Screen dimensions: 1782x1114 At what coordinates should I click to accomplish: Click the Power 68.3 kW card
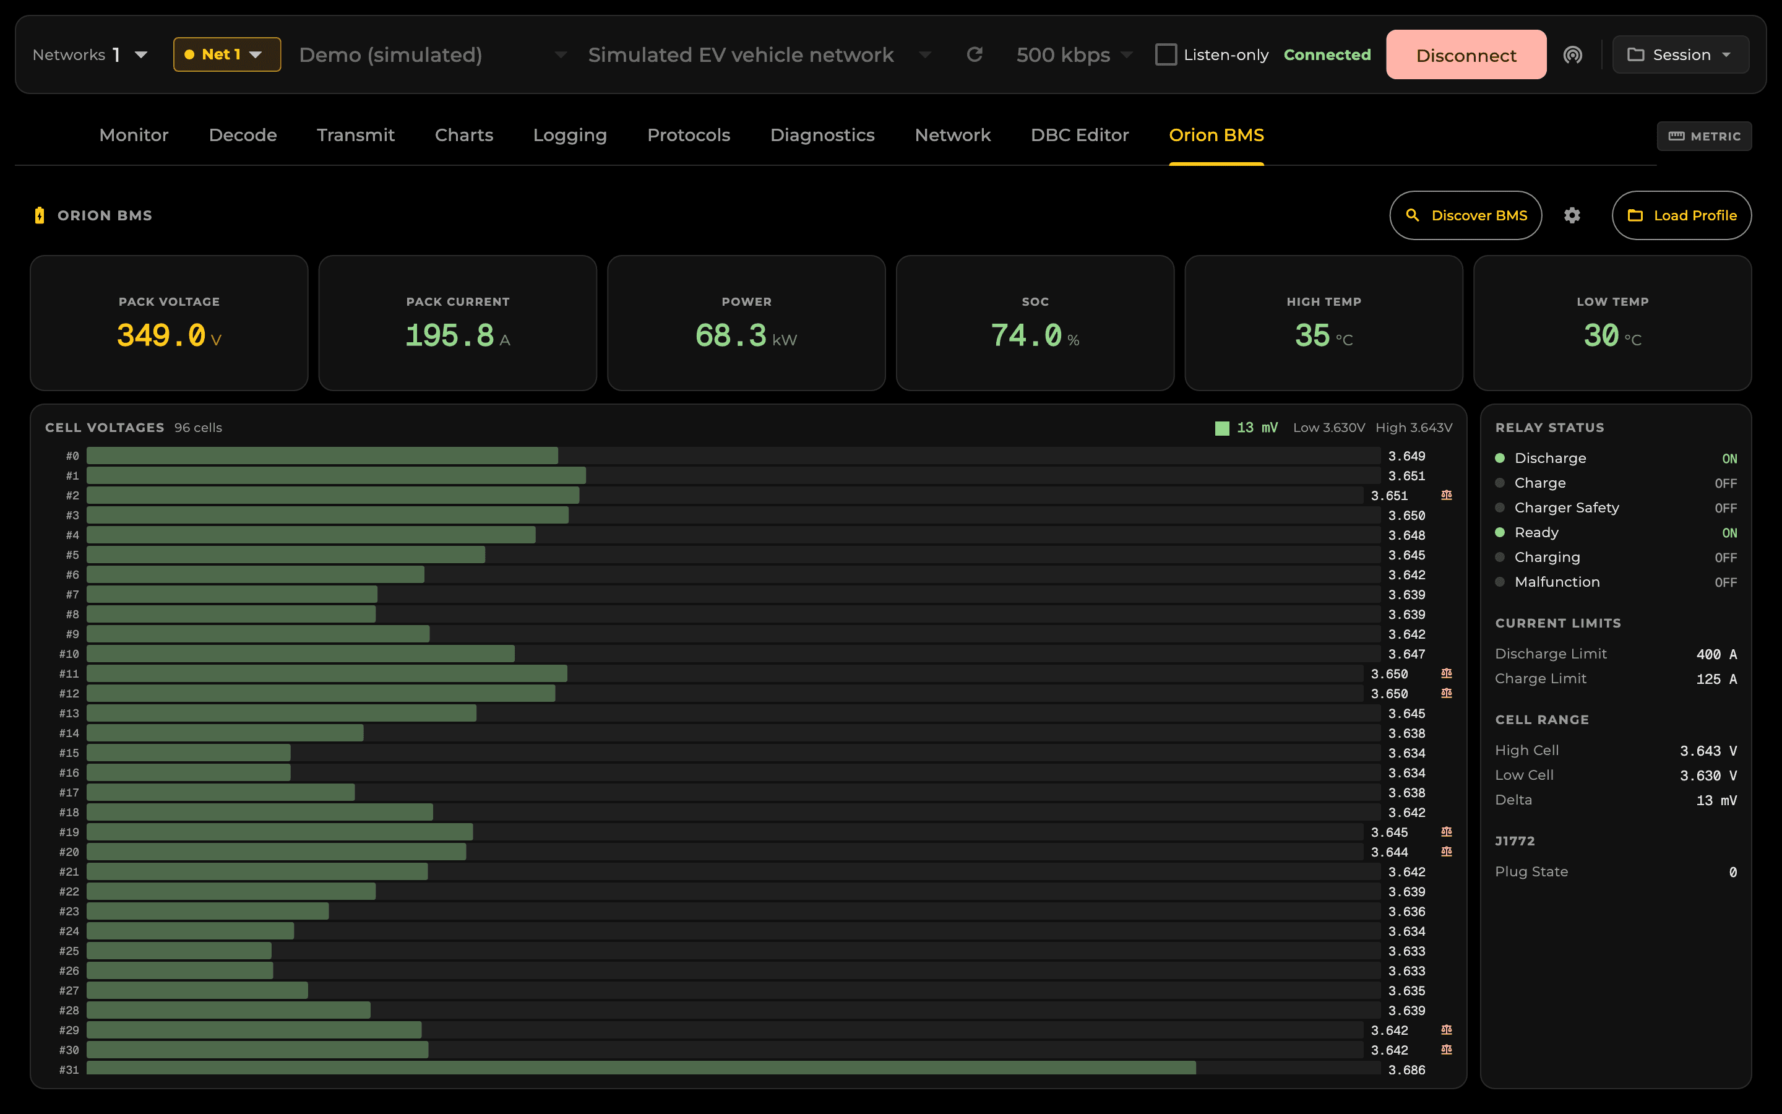click(x=747, y=322)
